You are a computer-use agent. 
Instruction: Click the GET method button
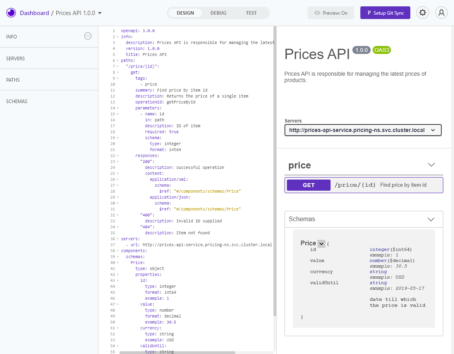[309, 185]
